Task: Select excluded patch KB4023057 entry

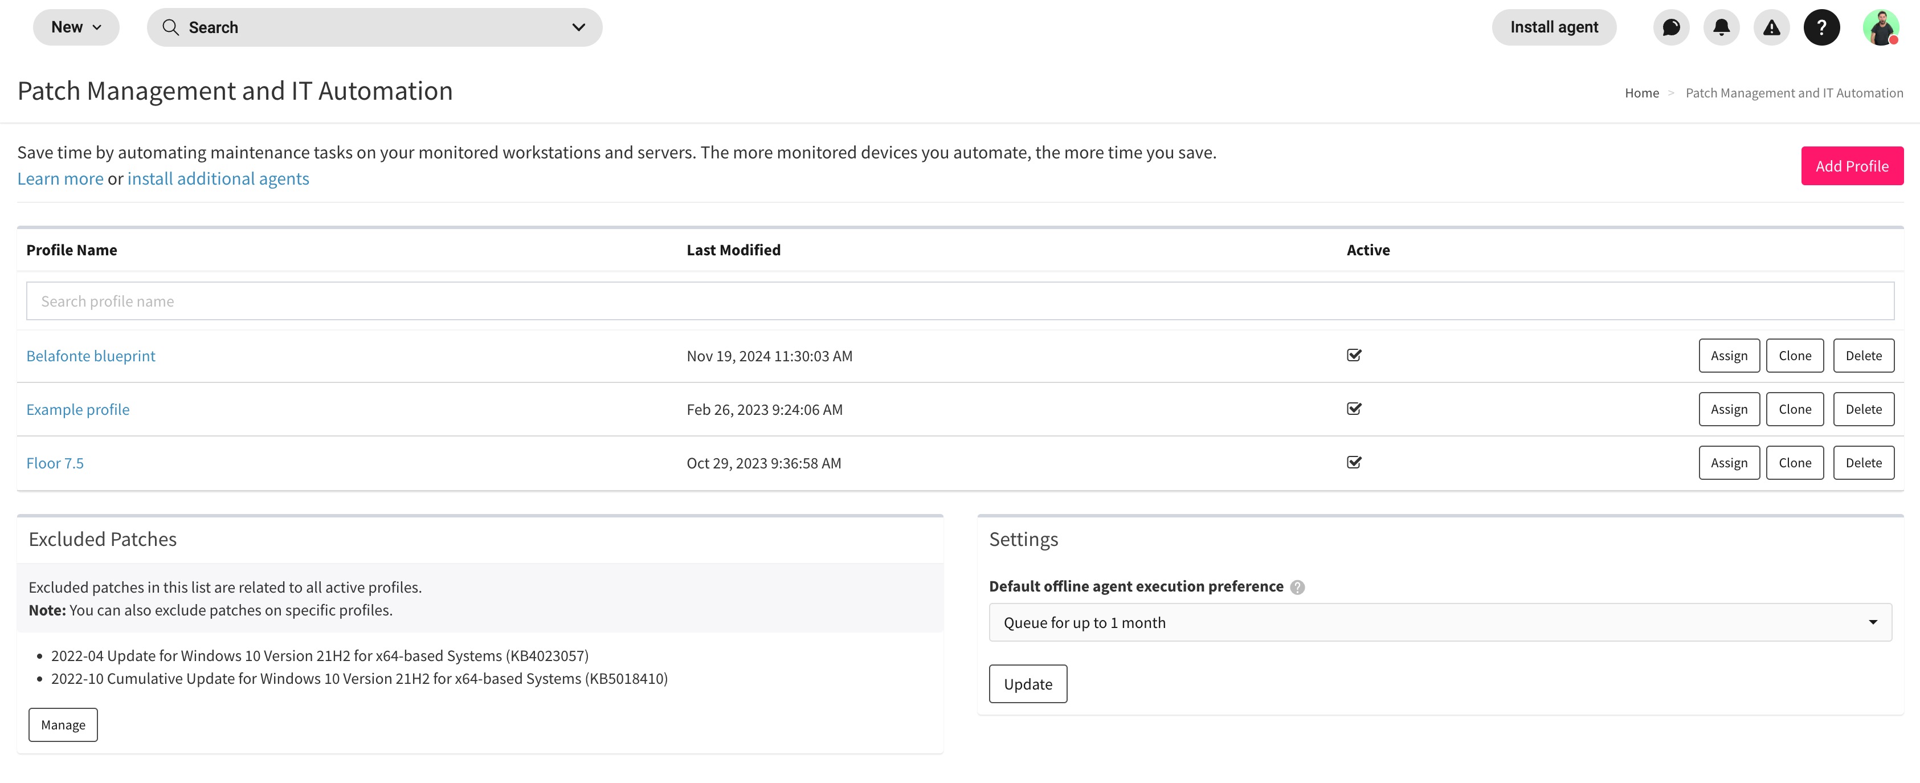Action: click(x=320, y=655)
